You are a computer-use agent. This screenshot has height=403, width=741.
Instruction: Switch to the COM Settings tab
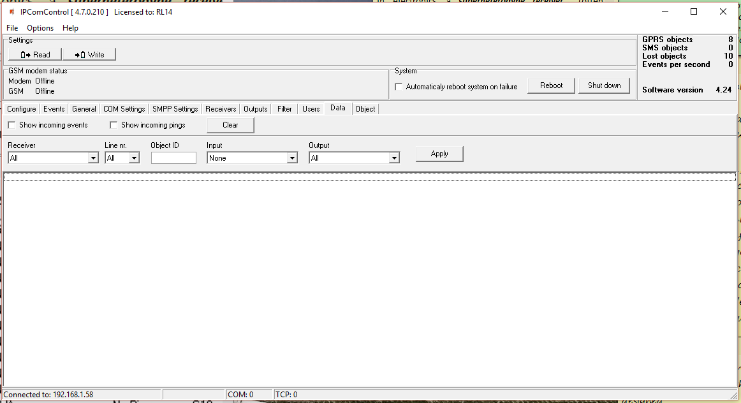[x=124, y=109]
